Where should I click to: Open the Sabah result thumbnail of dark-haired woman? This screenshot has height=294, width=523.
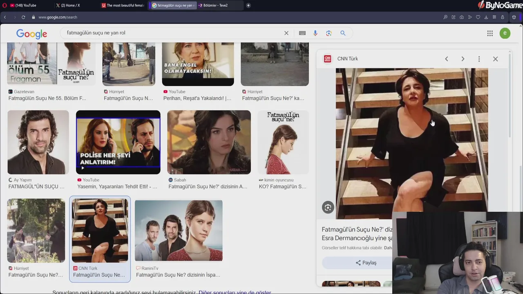pos(209,142)
